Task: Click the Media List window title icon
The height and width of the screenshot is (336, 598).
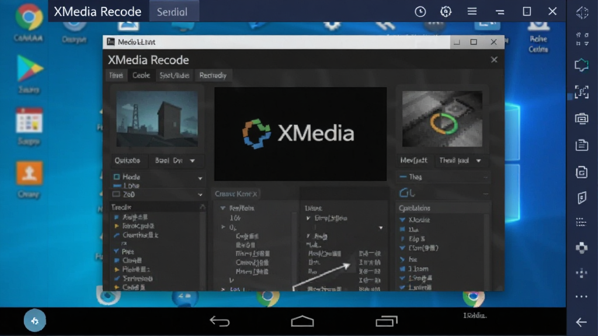Action: tap(110, 42)
